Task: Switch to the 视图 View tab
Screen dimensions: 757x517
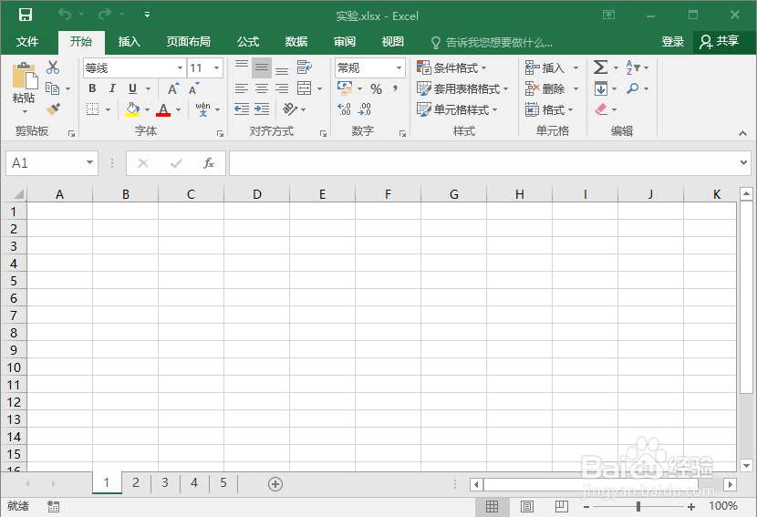Action: (392, 42)
